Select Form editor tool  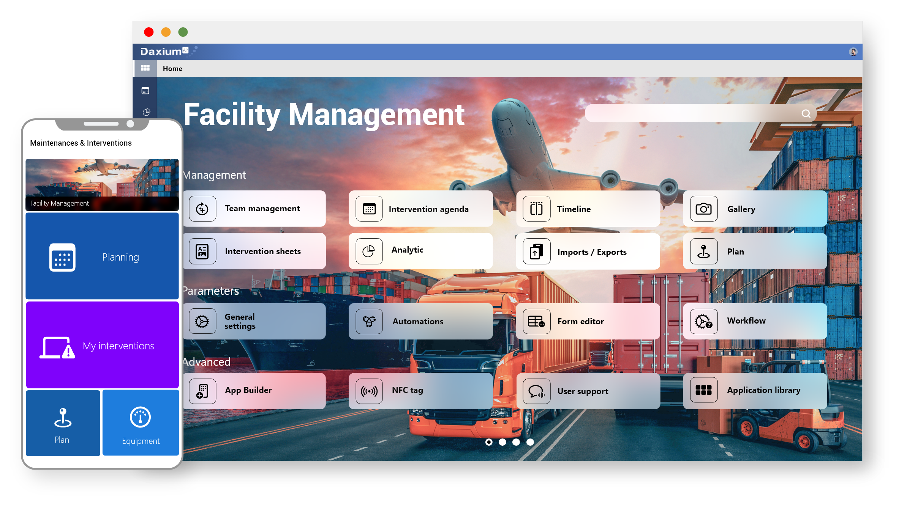(x=587, y=321)
